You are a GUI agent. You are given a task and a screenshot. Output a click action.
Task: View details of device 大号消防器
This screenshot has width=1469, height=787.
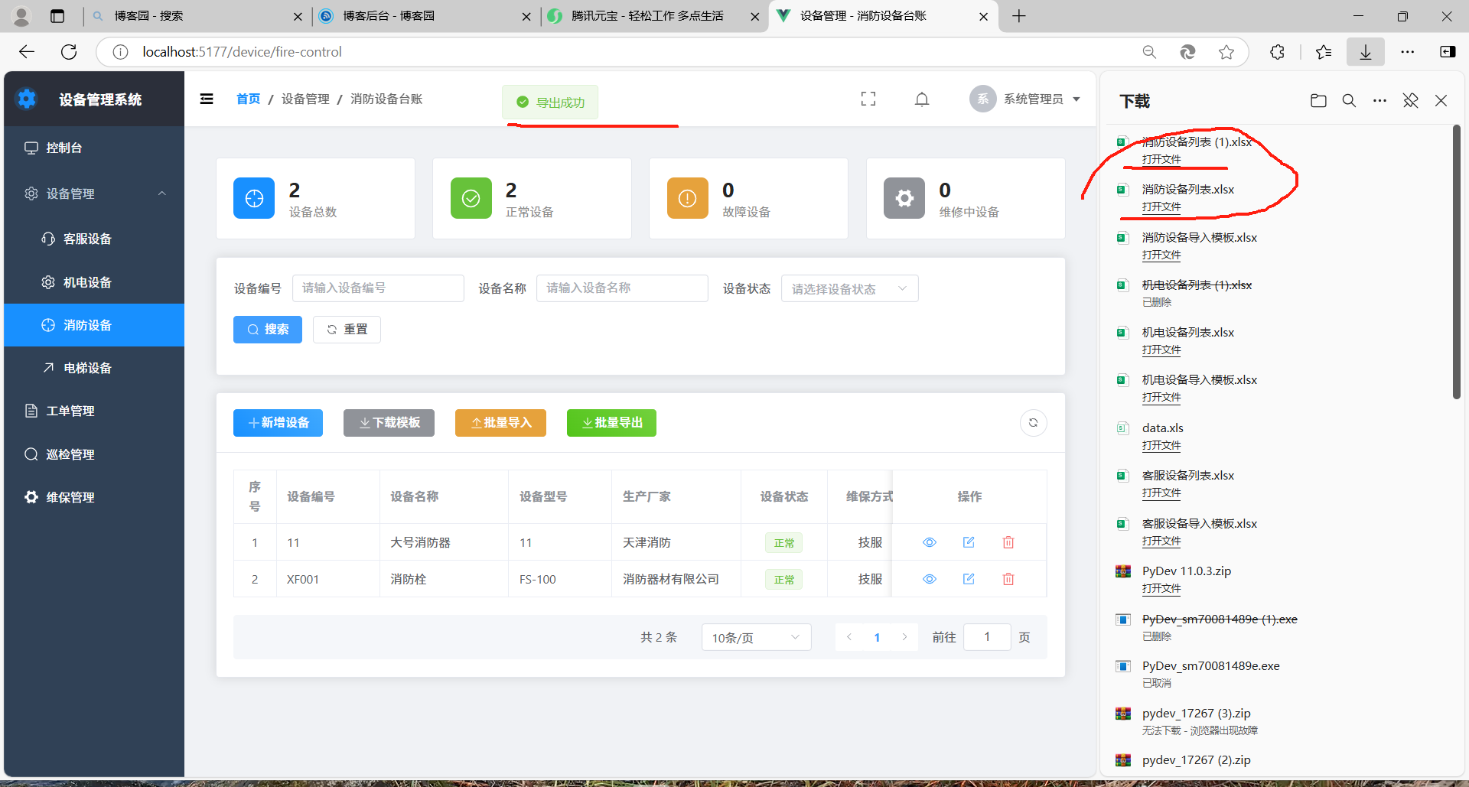tap(930, 542)
